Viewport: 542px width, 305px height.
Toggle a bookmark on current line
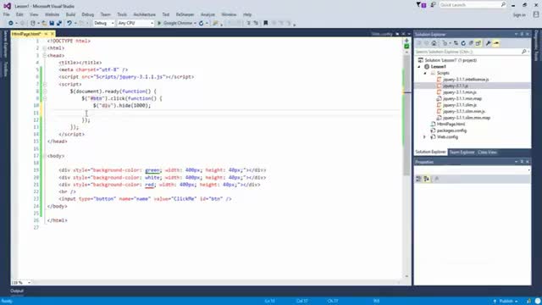(265, 23)
